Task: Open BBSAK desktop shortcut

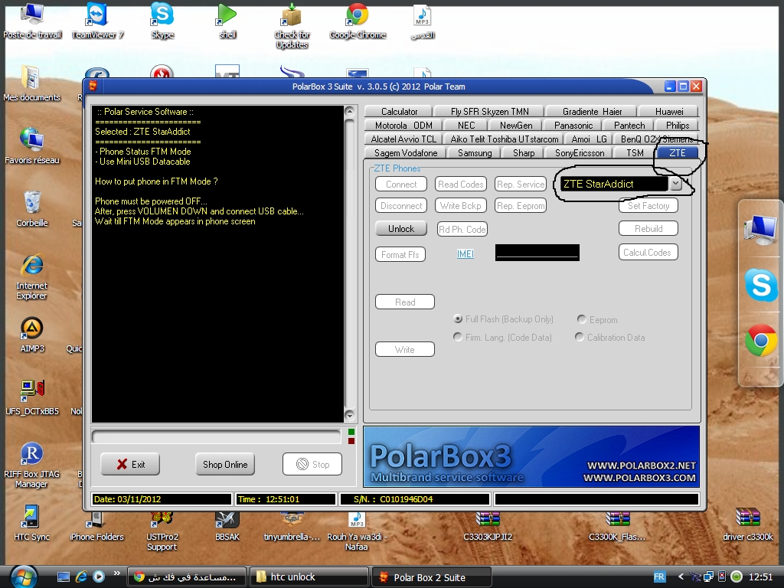Action: (227, 527)
